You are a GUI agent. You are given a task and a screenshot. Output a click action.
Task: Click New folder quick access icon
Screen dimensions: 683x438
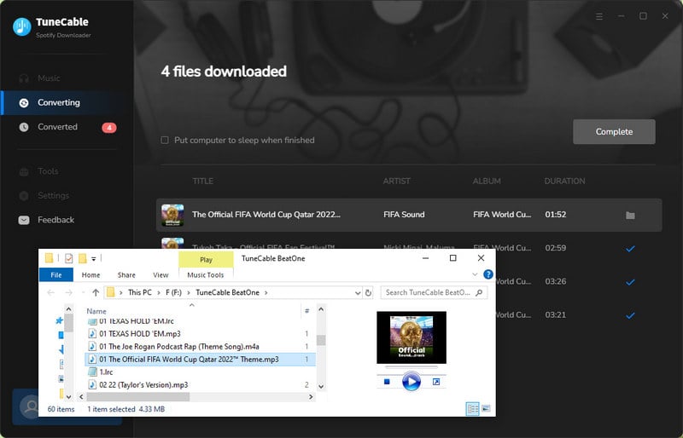(82, 259)
